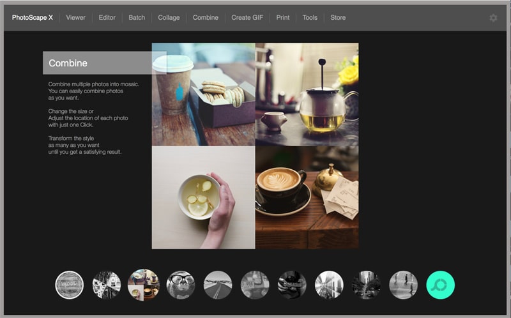Click the PhotoScape X home title

(x=33, y=18)
